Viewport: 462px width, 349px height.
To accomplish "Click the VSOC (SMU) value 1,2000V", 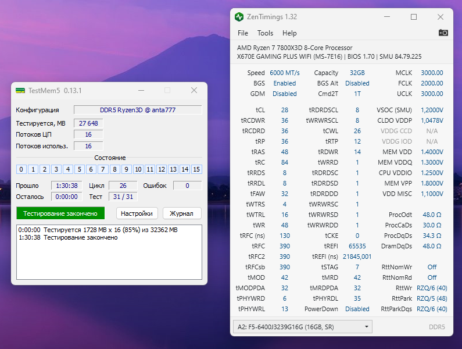I will tap(432, 110).
